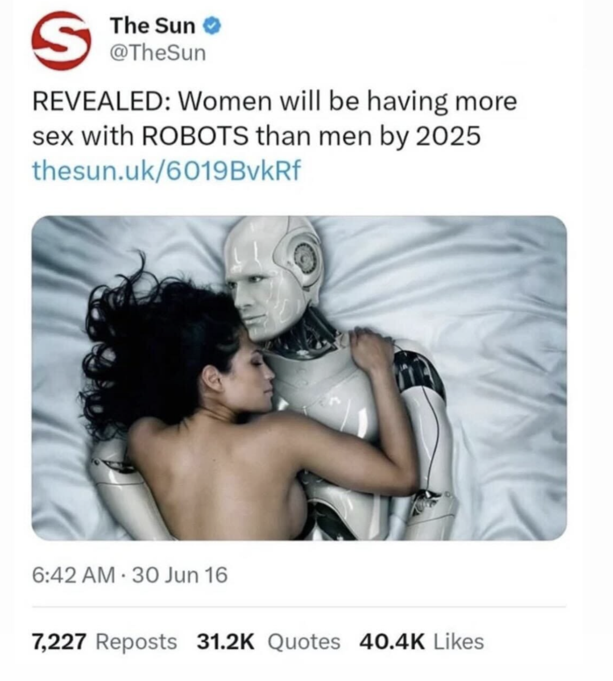Click the white bedsheet area of photo
613x681 pixels.
coord(500,347)
